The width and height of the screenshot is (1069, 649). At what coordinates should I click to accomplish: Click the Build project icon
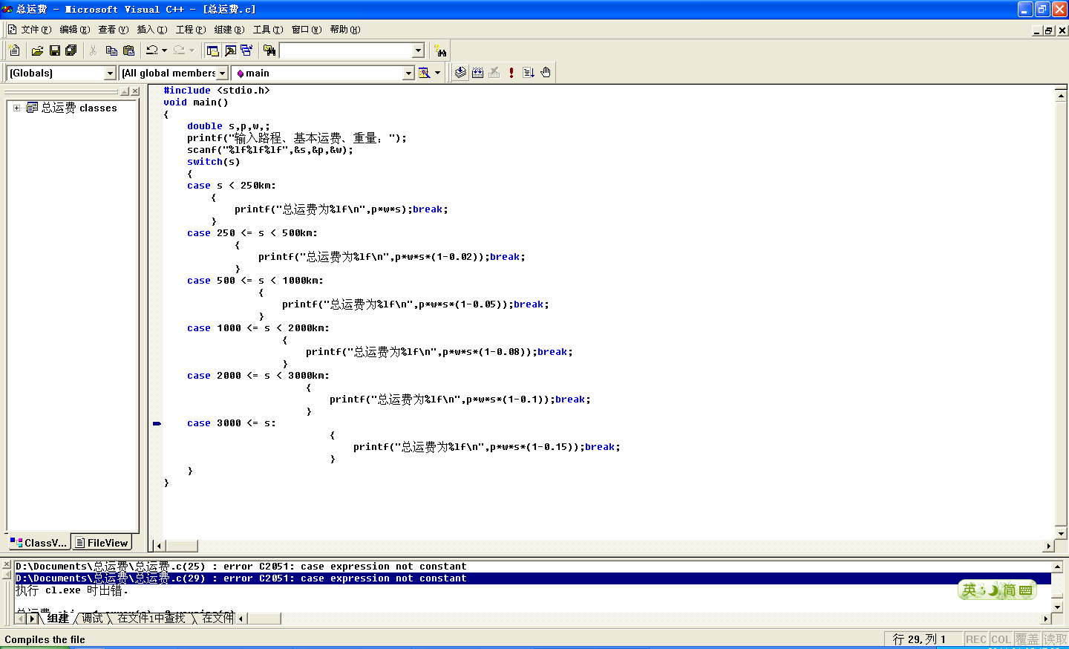(477, 73)
